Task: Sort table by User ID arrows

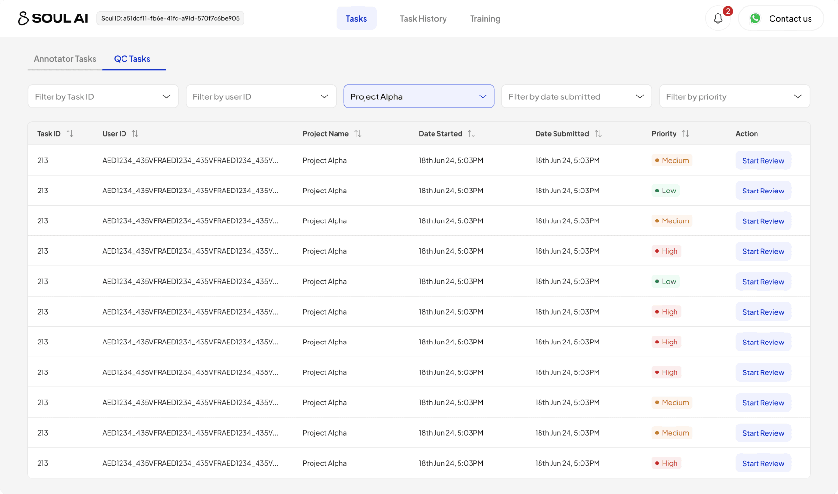Action: (135, 134)
